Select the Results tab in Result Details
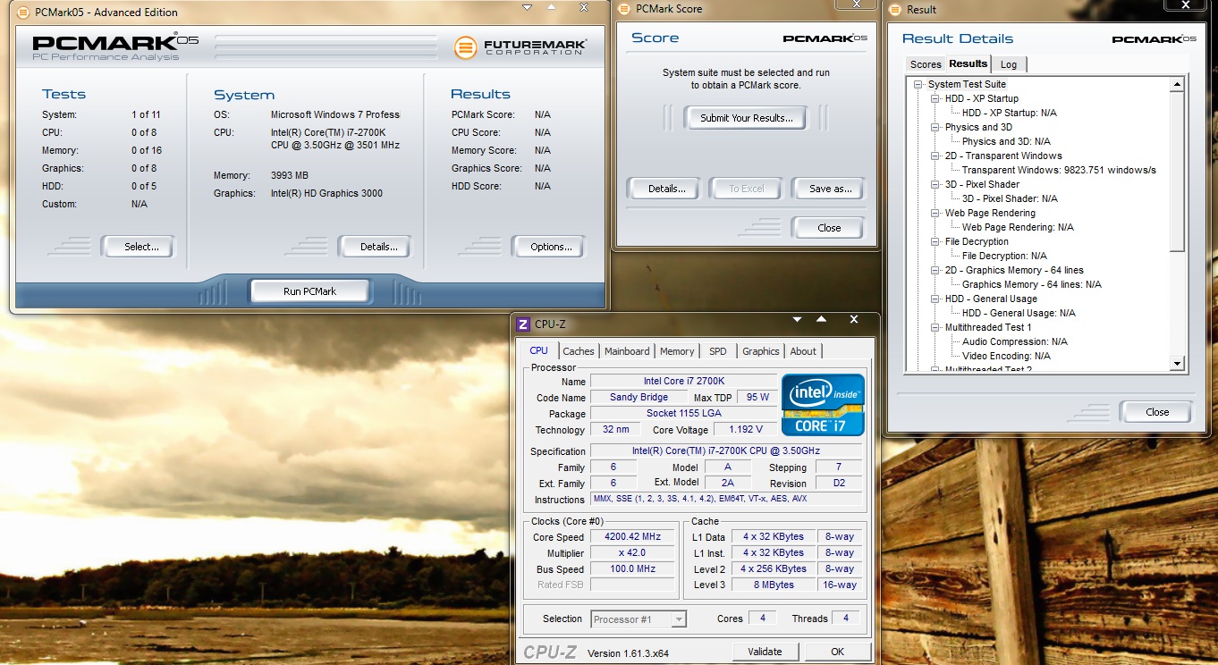Viewport: 1218px width, 665px height. [968, 63]
